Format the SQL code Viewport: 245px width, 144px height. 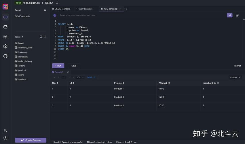coord(237,66)
